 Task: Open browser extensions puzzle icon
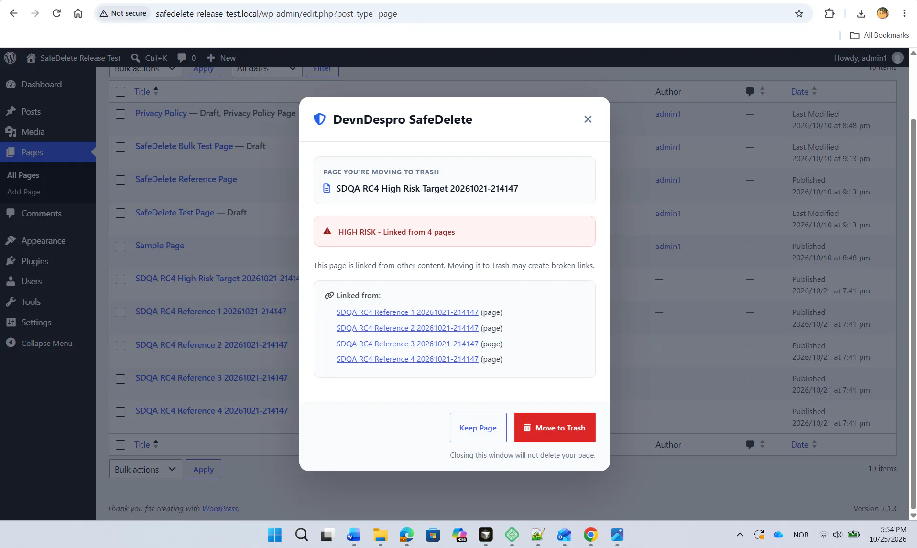(x=830, y=13)
